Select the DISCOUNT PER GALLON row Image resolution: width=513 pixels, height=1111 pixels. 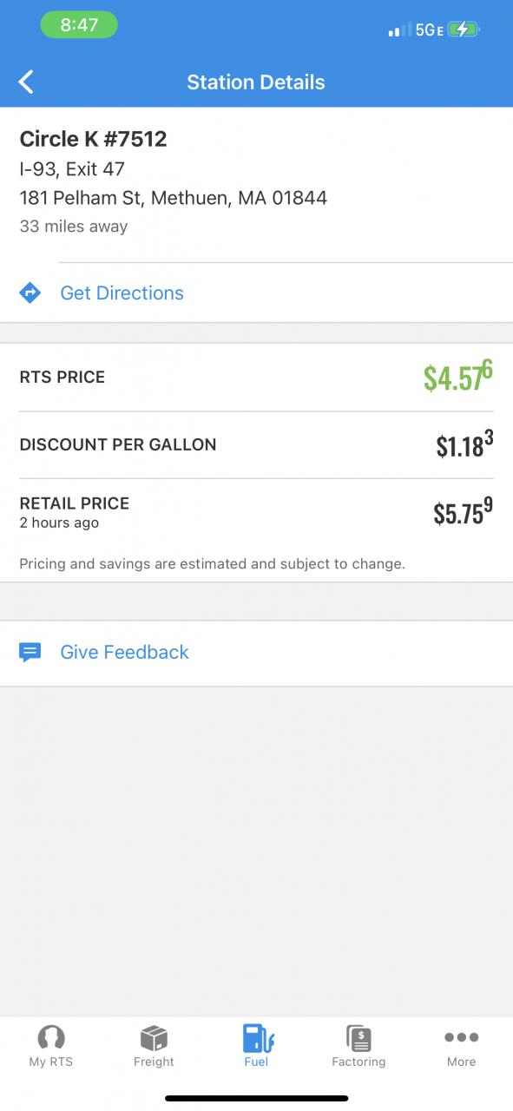tap(256, 444)
